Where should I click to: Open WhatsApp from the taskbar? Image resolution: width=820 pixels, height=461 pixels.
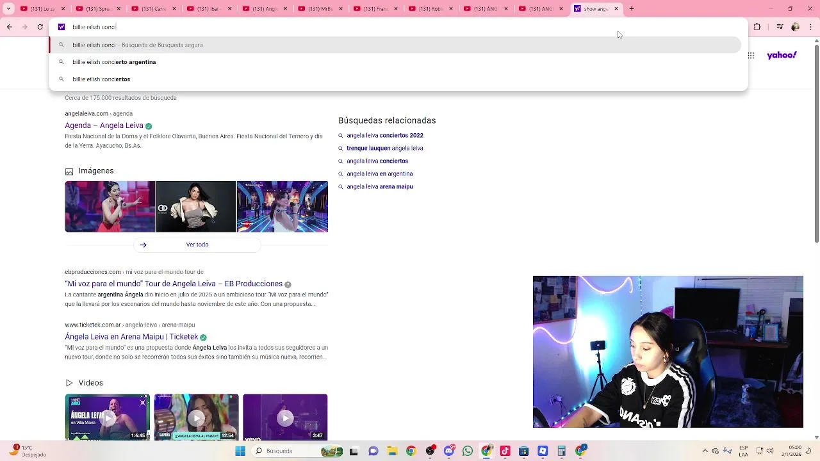(x=468, y=451)
